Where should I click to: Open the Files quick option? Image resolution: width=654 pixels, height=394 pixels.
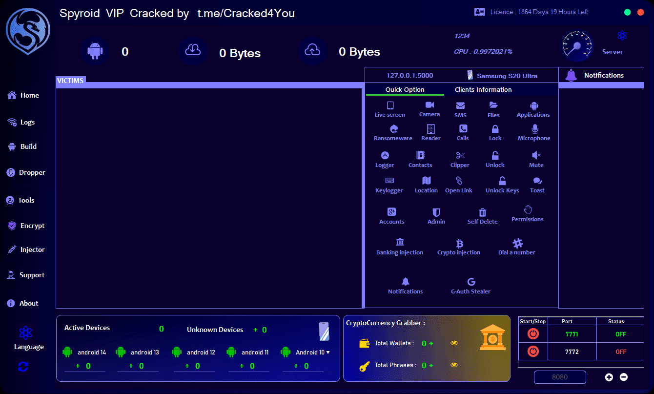click(x=493, y=109)
